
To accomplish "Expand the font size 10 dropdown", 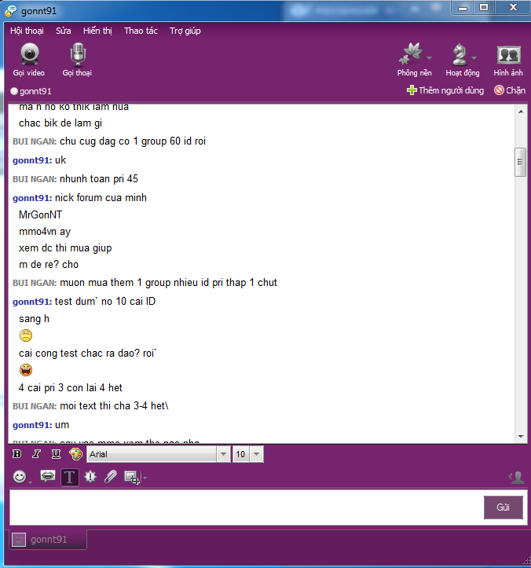I will pos(256,454).
